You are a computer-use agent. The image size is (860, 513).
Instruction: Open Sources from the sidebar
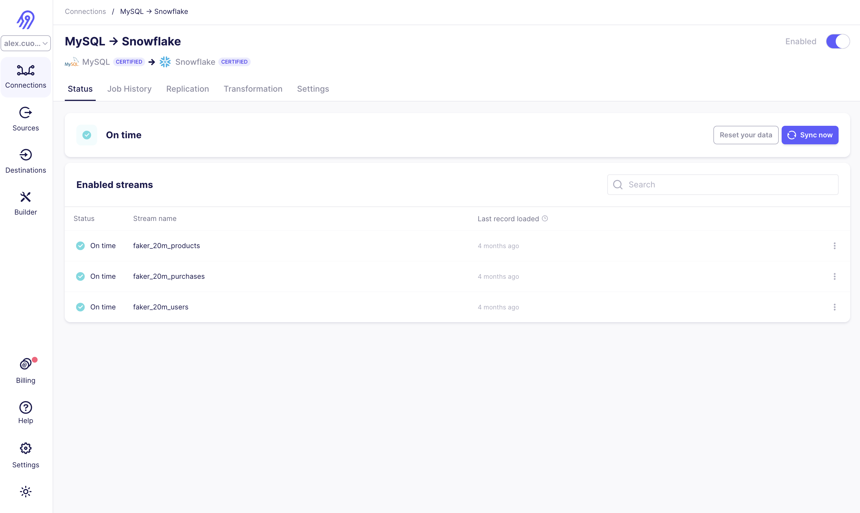[25, 119]
